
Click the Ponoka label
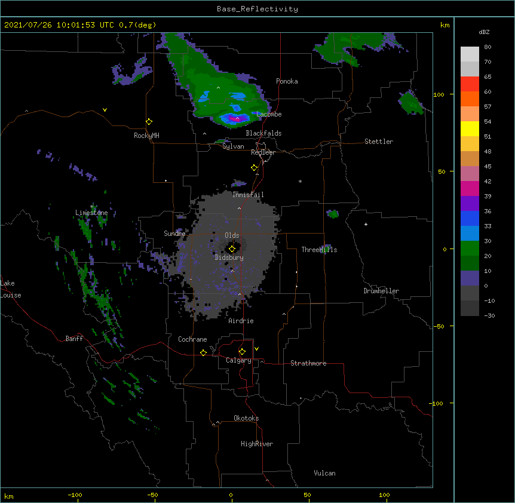[287, 81]
